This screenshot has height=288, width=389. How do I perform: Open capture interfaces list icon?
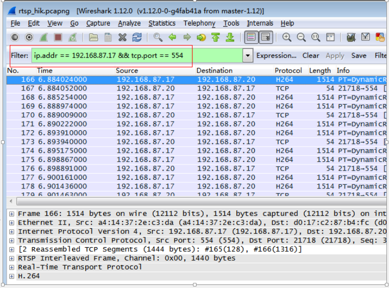click(x=15, y=37)
